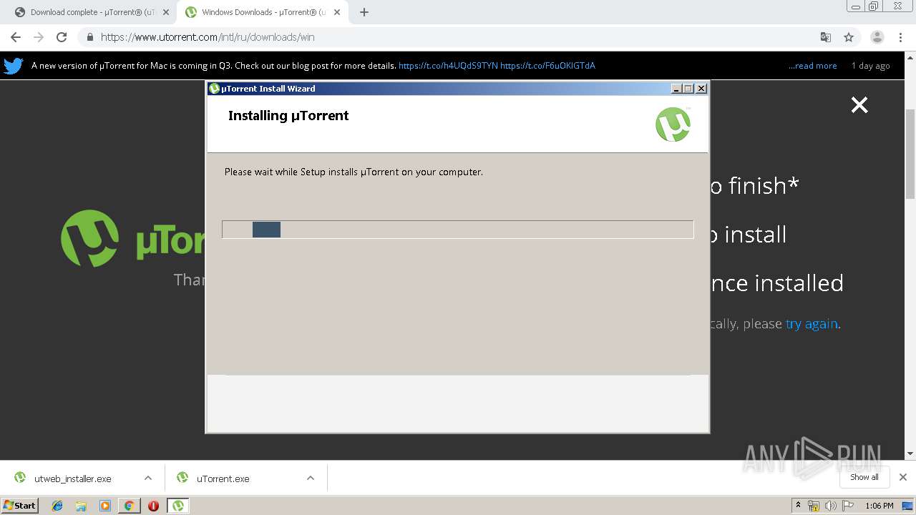Open the media player taskbar icon

[104, 506]
